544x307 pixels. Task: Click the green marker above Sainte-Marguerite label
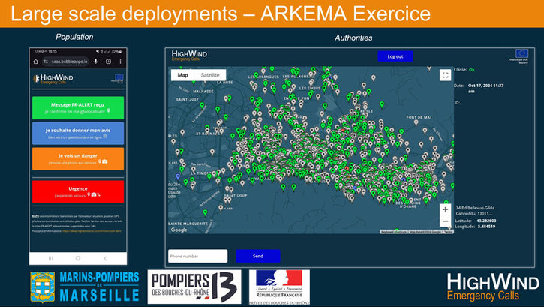[205, 212]
